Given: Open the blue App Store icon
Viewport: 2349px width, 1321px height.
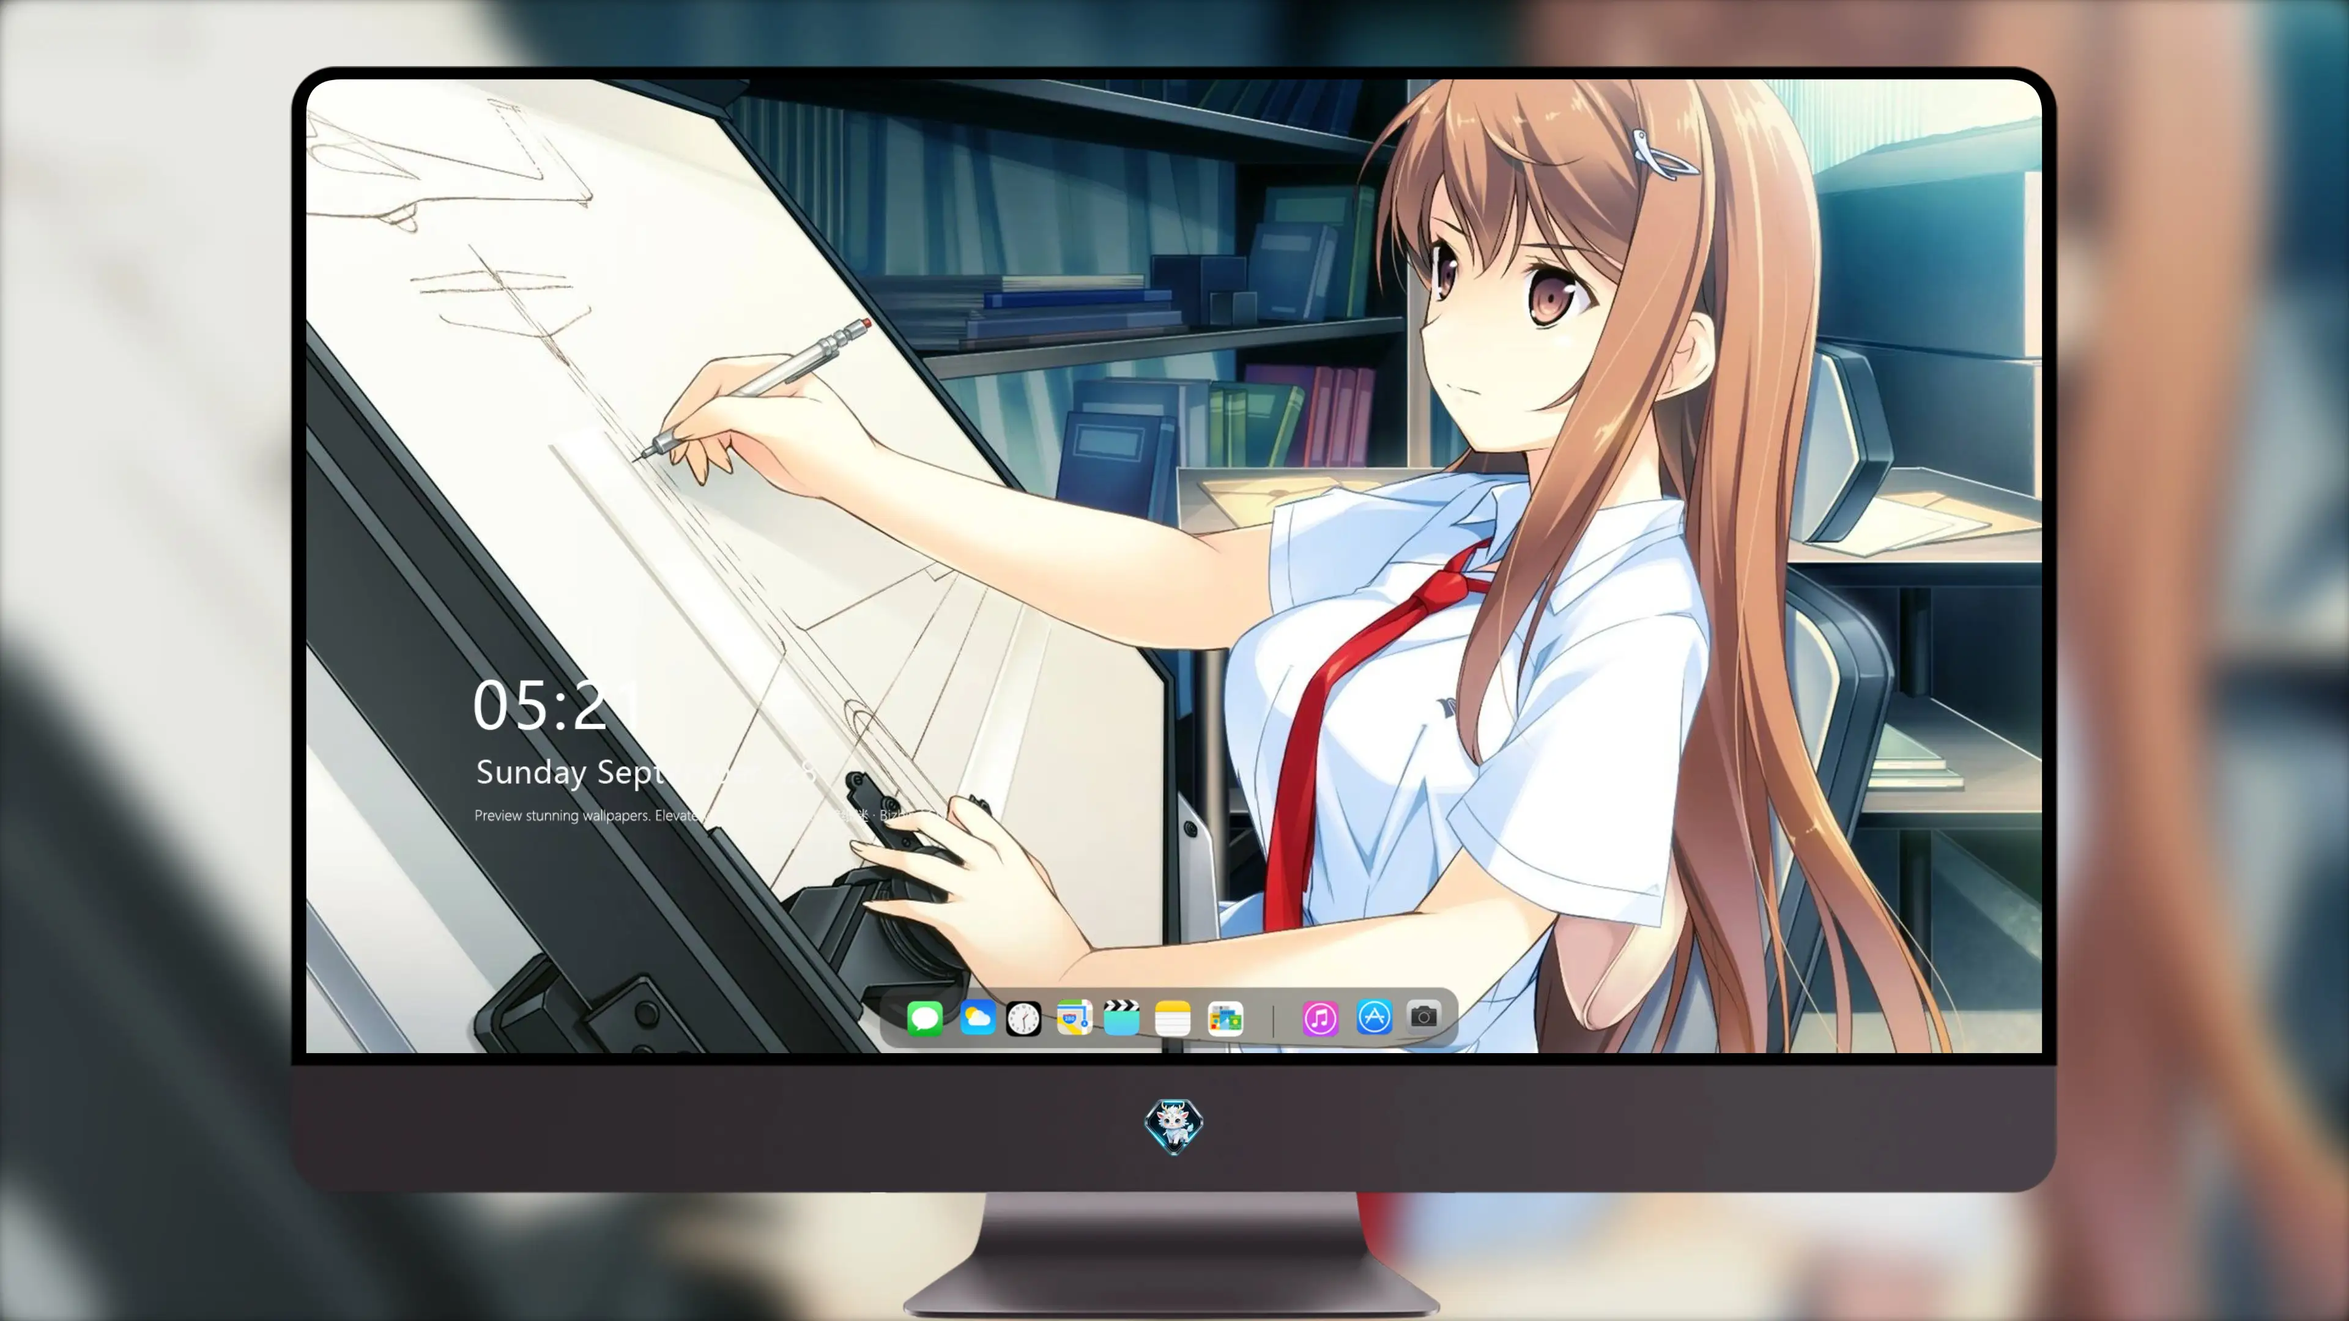Looking at the screenshot, I should pos(1373,1016).
